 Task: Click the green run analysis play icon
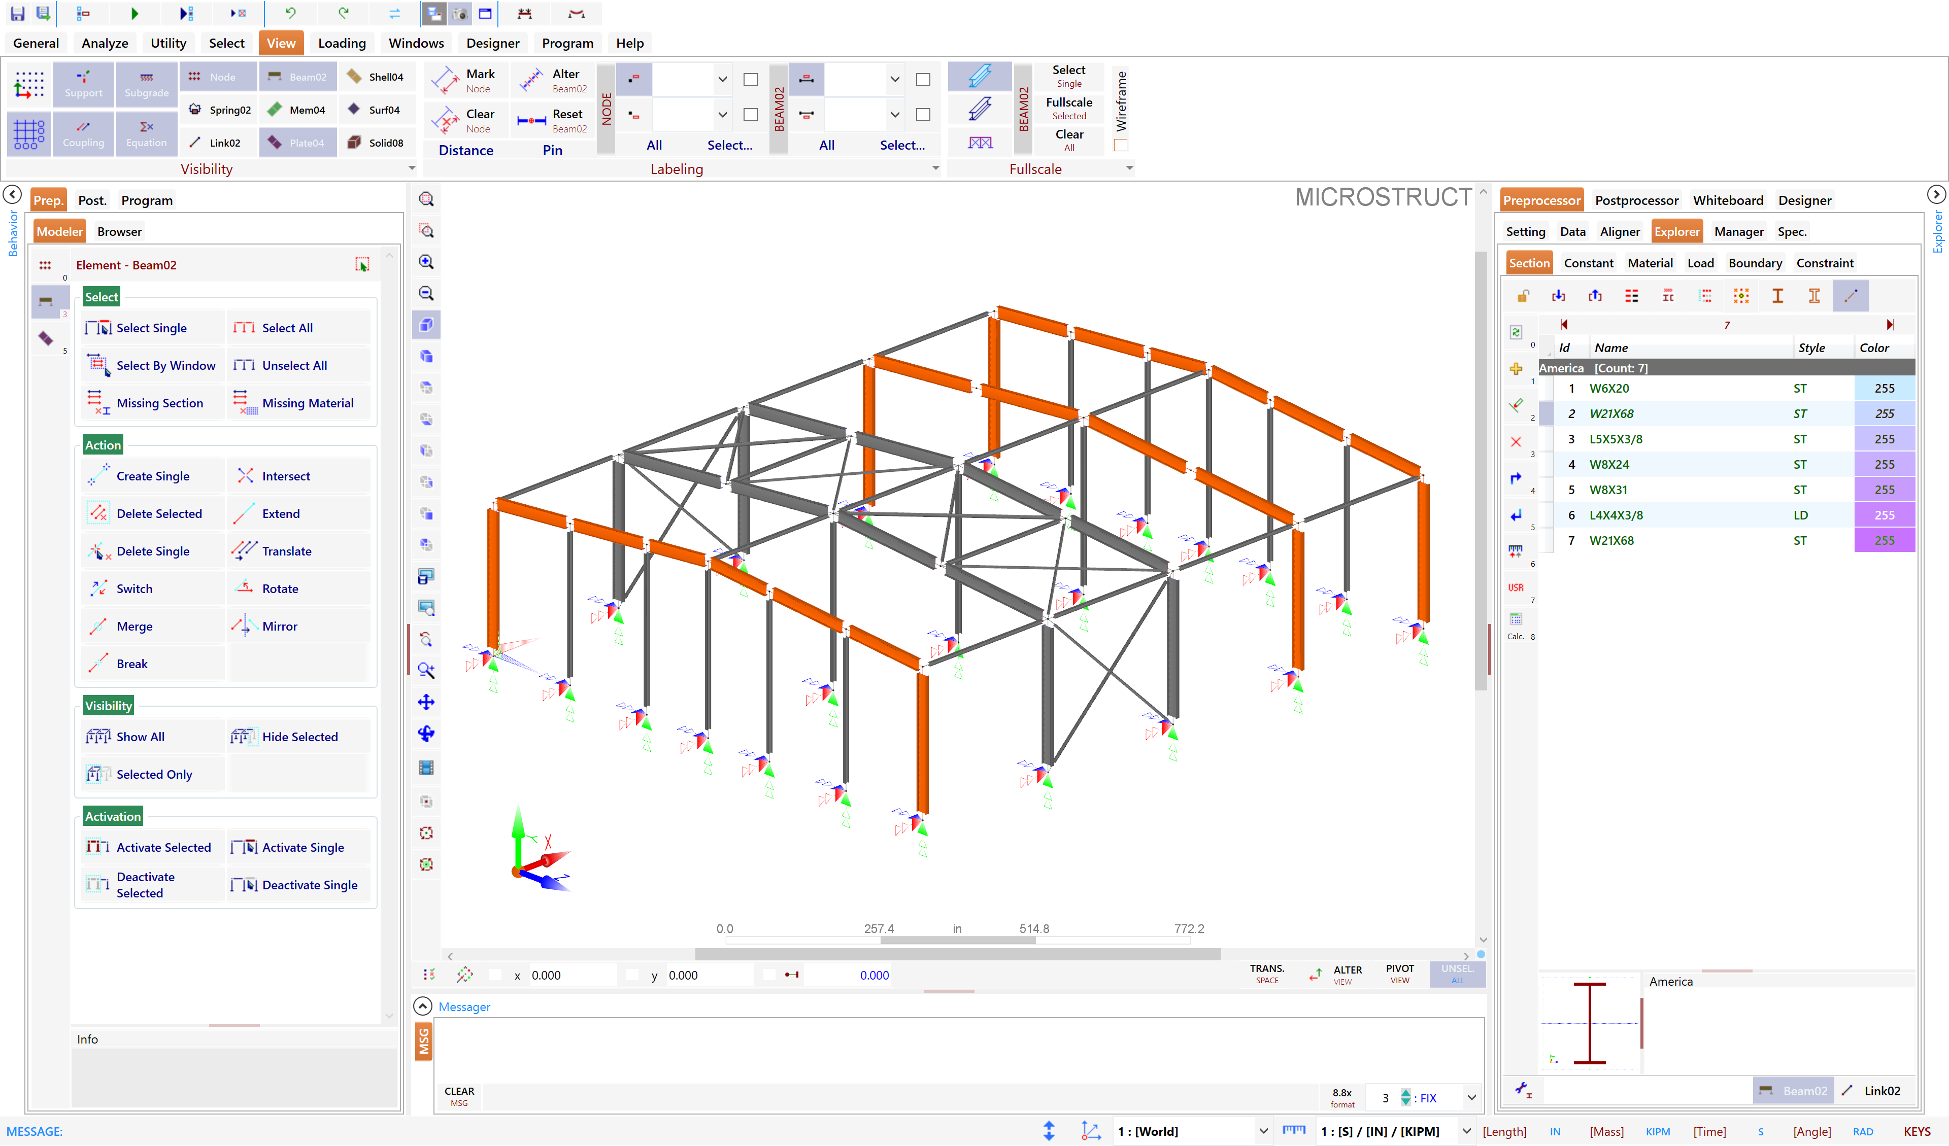pos(135,13)
